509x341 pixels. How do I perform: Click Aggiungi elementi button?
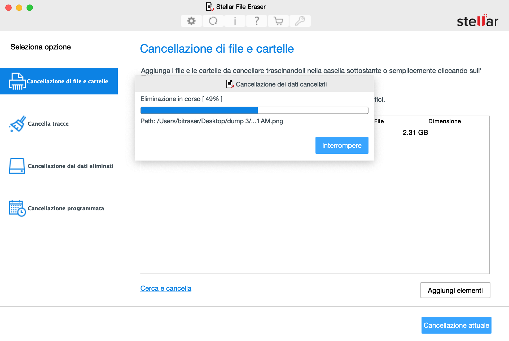coord(455,290)
